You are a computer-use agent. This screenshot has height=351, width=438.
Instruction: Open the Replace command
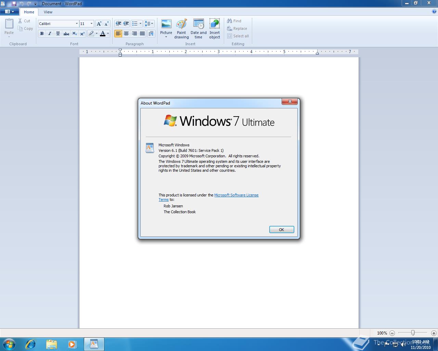point(237,28)
